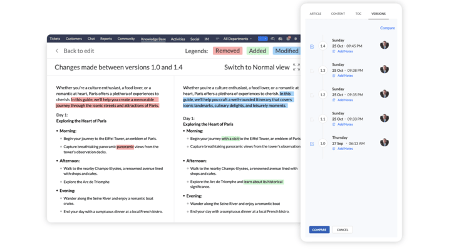This screenshot has height=250, width=449.
Task: Uncheck the version 1.0 checkbox
Action: click(312, 144)
